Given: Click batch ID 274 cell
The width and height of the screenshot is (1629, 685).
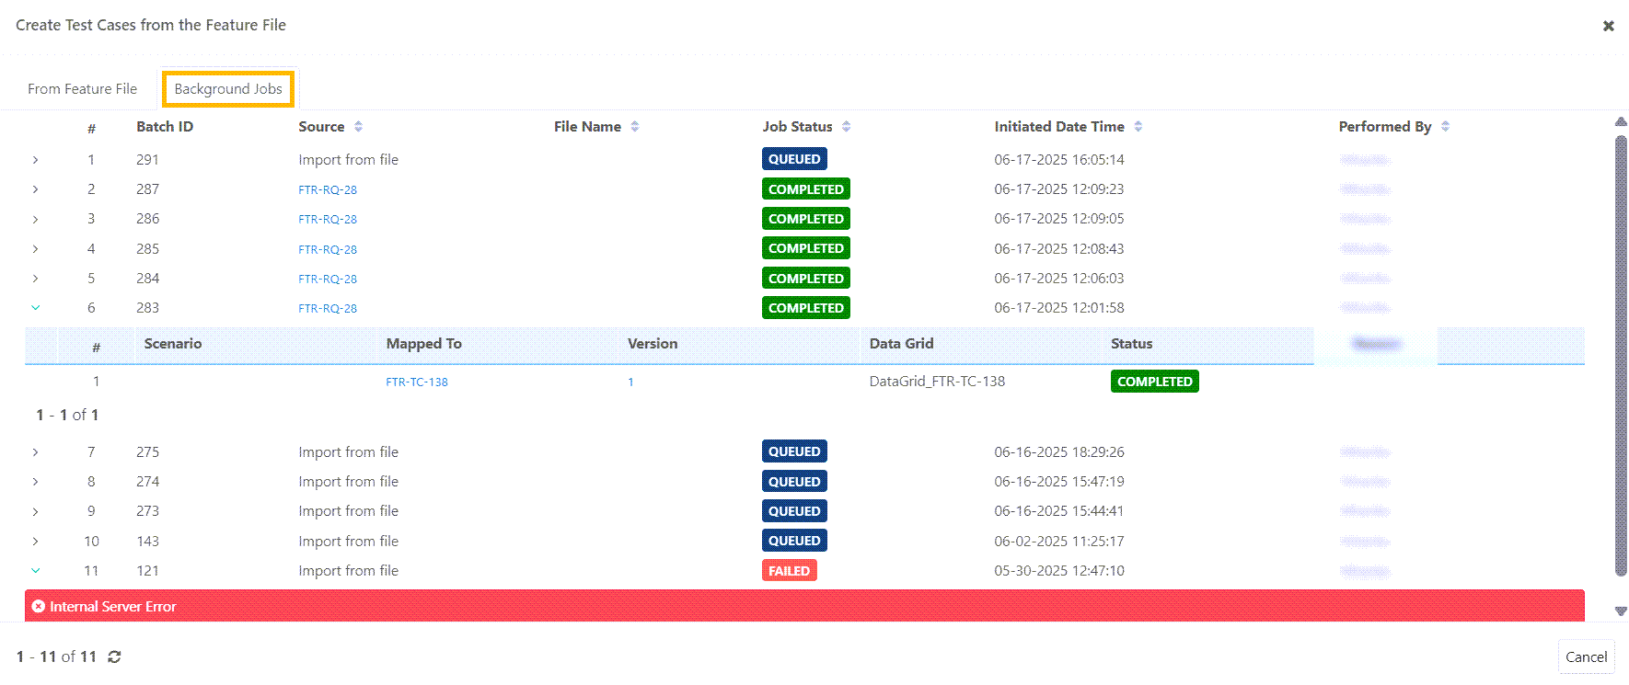Looking at the screenshot, I should (x=147, y=482).
